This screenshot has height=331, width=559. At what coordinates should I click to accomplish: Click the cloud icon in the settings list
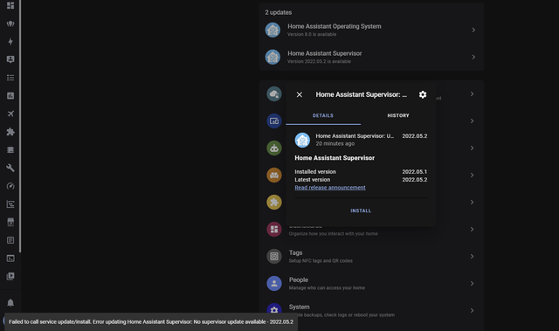click(x=274, y=94)
